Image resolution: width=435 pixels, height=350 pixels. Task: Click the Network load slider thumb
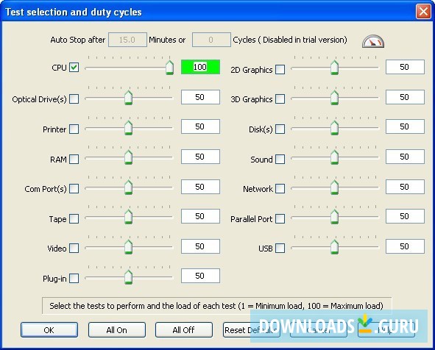pos(335,187)
